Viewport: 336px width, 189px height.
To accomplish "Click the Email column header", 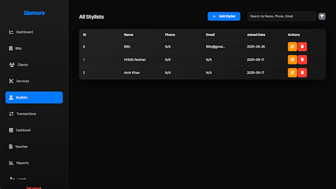I will click(x=210, y=35).
